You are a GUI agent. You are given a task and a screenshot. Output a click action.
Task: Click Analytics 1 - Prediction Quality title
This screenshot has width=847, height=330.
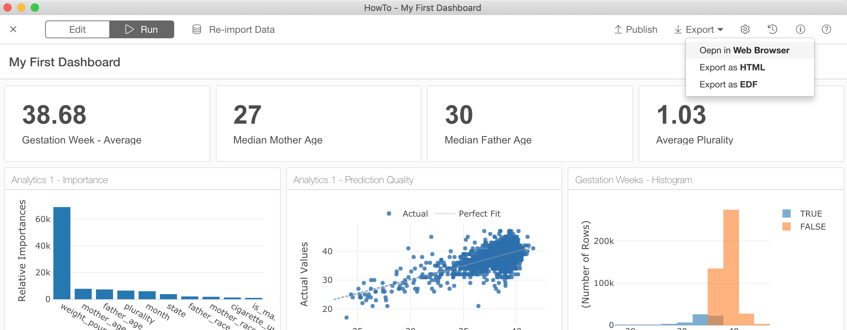(353, 180)
